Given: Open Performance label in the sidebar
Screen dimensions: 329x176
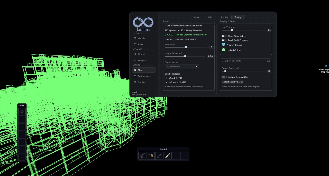Looking at the screenshot, I should click(144, 76).
